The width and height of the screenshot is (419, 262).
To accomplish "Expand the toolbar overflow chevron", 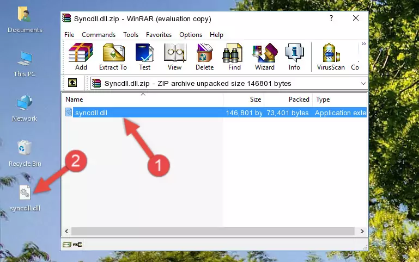I will [363, 44].
